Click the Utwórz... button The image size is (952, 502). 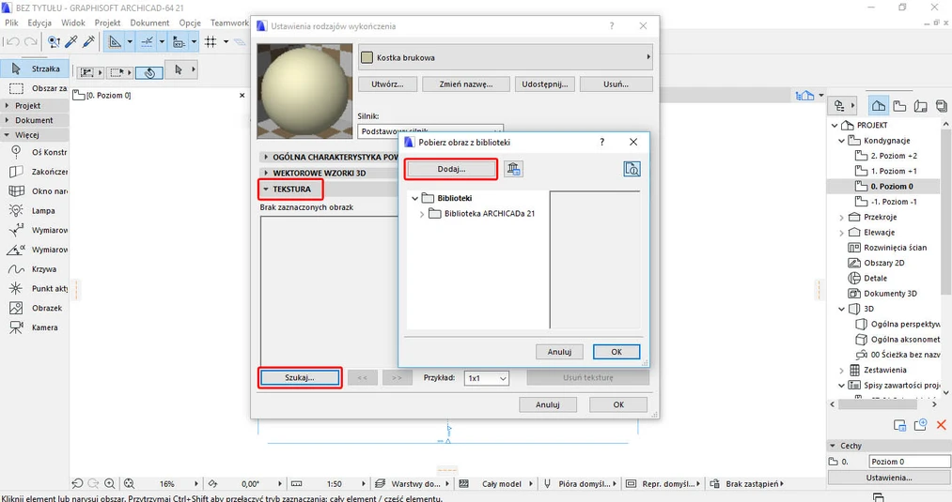point(387,84)
